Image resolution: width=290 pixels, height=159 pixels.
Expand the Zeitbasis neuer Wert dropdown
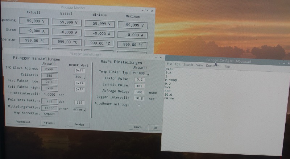click(x=79, y=77)
